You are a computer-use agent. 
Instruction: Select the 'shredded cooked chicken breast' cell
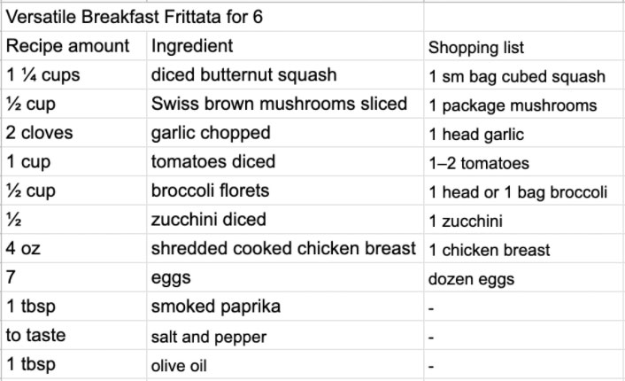pos(285,249)
